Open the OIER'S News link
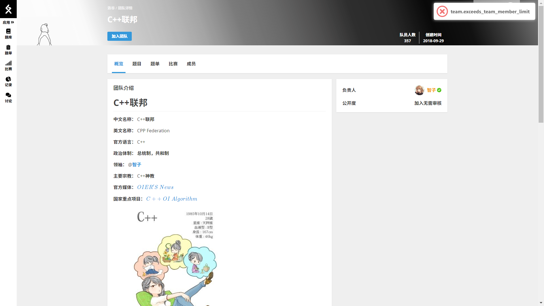This screenshot has height=306, width=544. [x=155, y=187]
